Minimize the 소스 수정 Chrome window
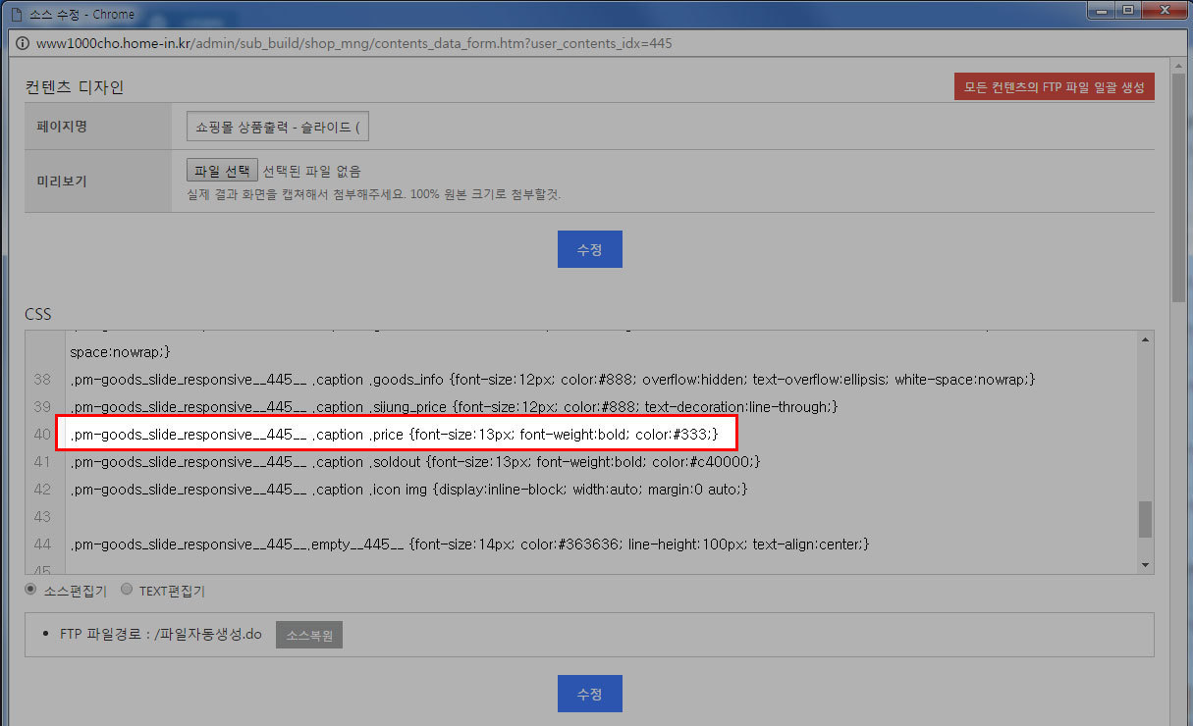 coord(1101,10)
